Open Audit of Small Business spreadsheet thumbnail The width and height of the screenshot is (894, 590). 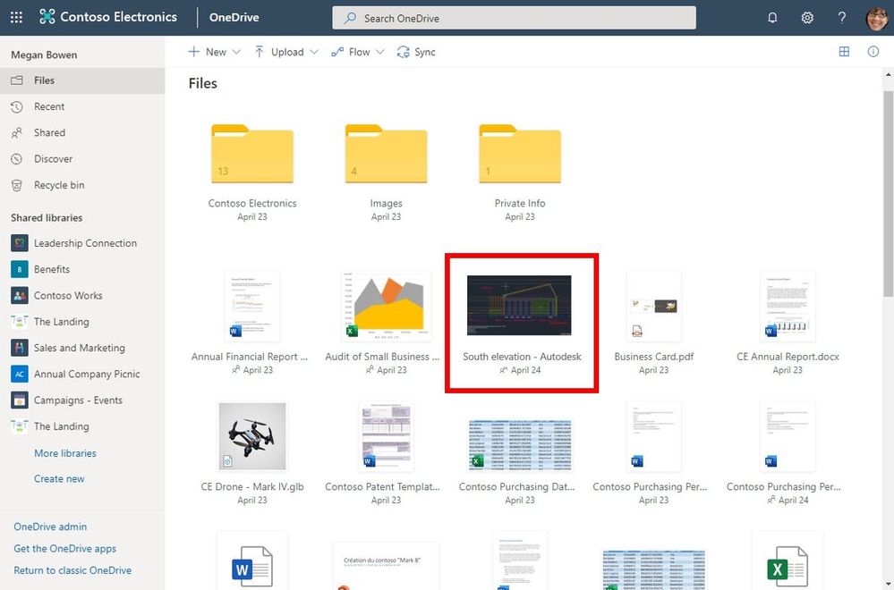click(x=386, y=307)
